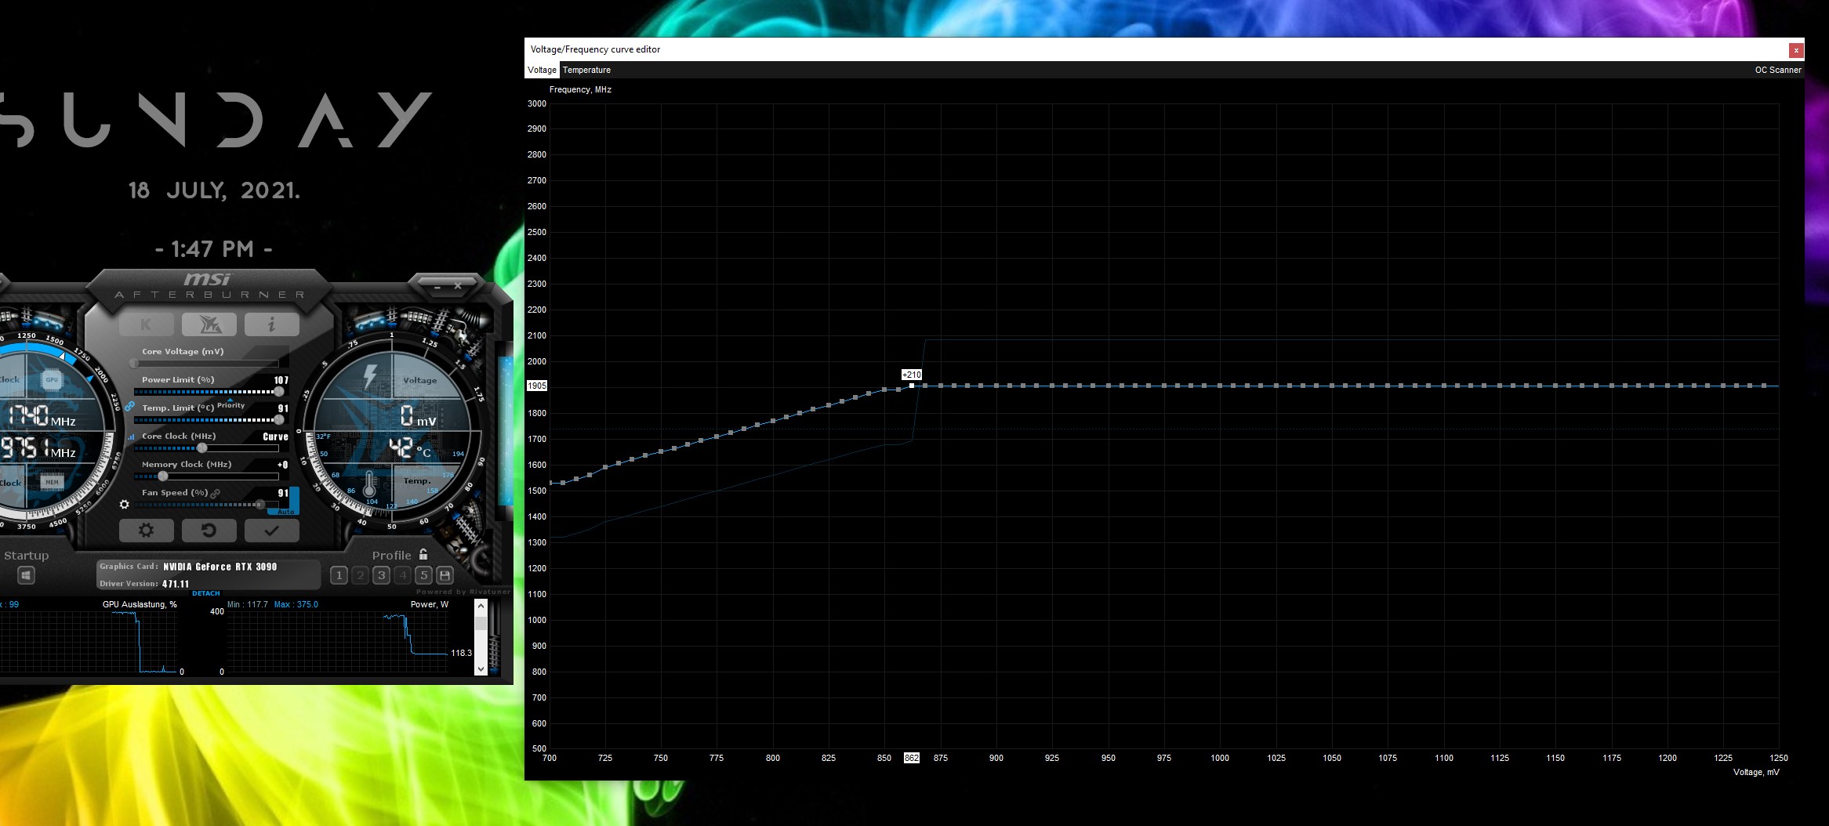The height and width of the screenshot is (826, 1829).
Task: Close the Voltage/Frequency curve editor
Action: (1796, 50)
